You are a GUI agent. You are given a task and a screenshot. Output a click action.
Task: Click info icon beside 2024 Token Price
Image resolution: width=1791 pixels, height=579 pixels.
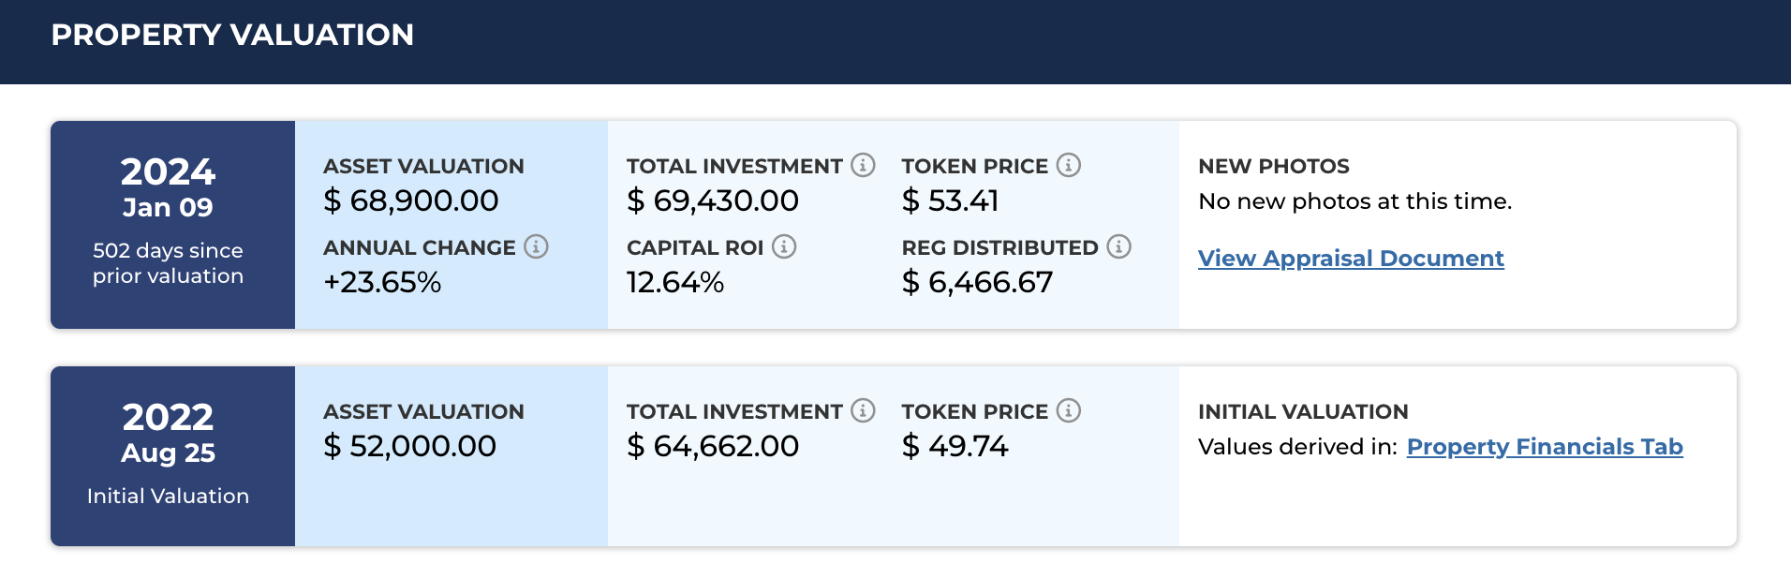1069,165
